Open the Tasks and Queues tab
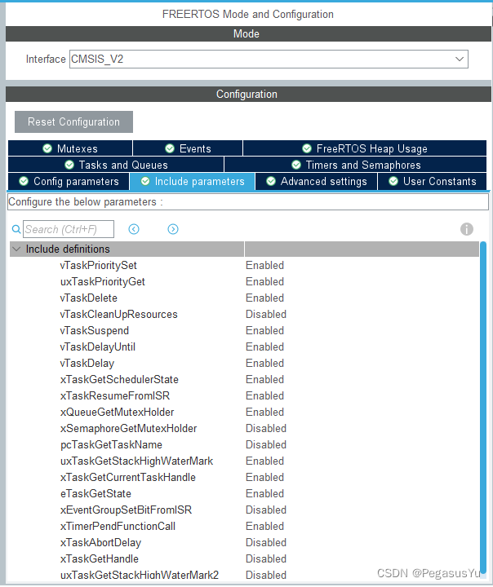This screenshot has height=587, width=493. click(116, 165)
